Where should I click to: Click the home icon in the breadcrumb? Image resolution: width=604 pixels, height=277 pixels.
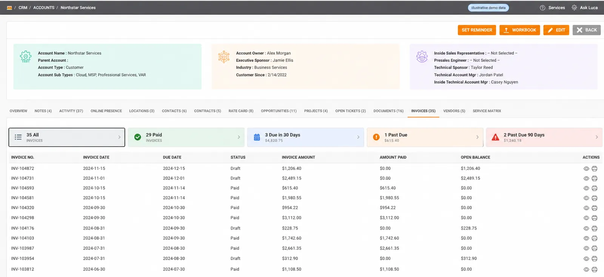tap(9, 8)
